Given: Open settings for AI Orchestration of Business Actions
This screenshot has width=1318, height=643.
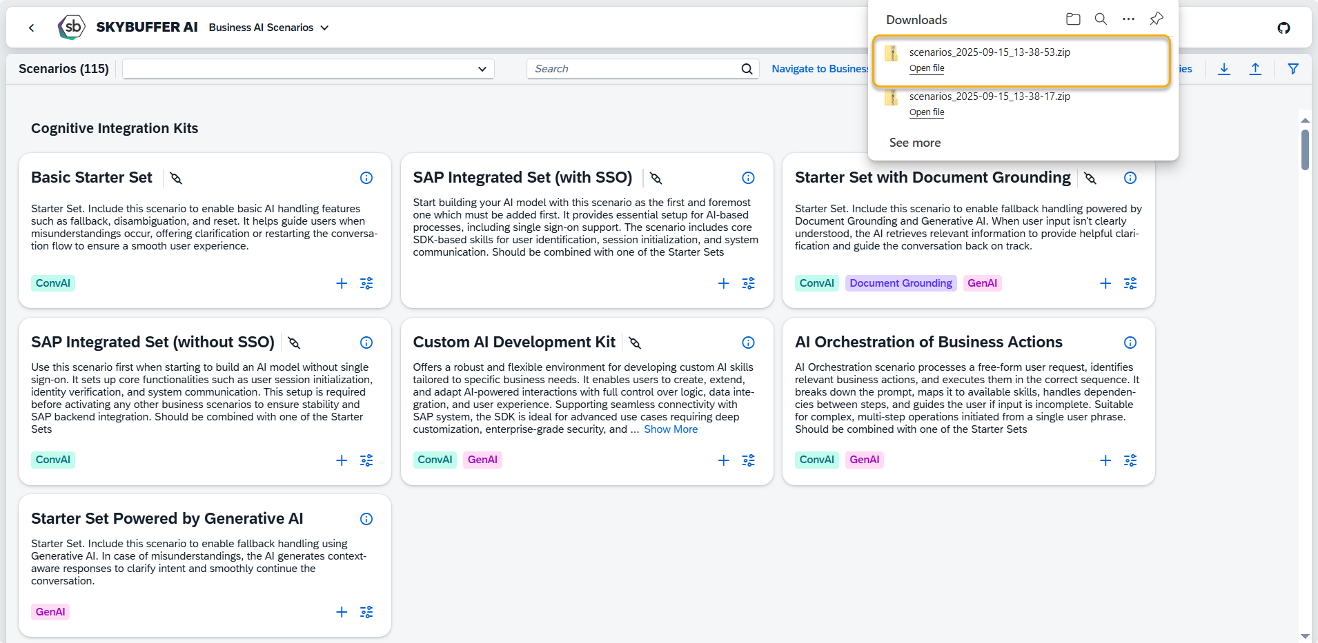Looking at the screenshot, I should tap(1130, 460).
